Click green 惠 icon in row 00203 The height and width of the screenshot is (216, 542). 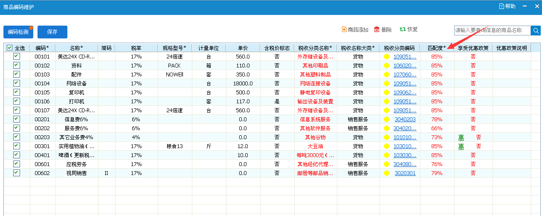[461, 137]
